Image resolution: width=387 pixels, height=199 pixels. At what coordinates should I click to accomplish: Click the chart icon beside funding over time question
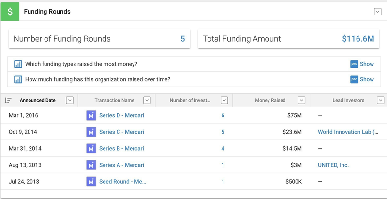point(18,79)
